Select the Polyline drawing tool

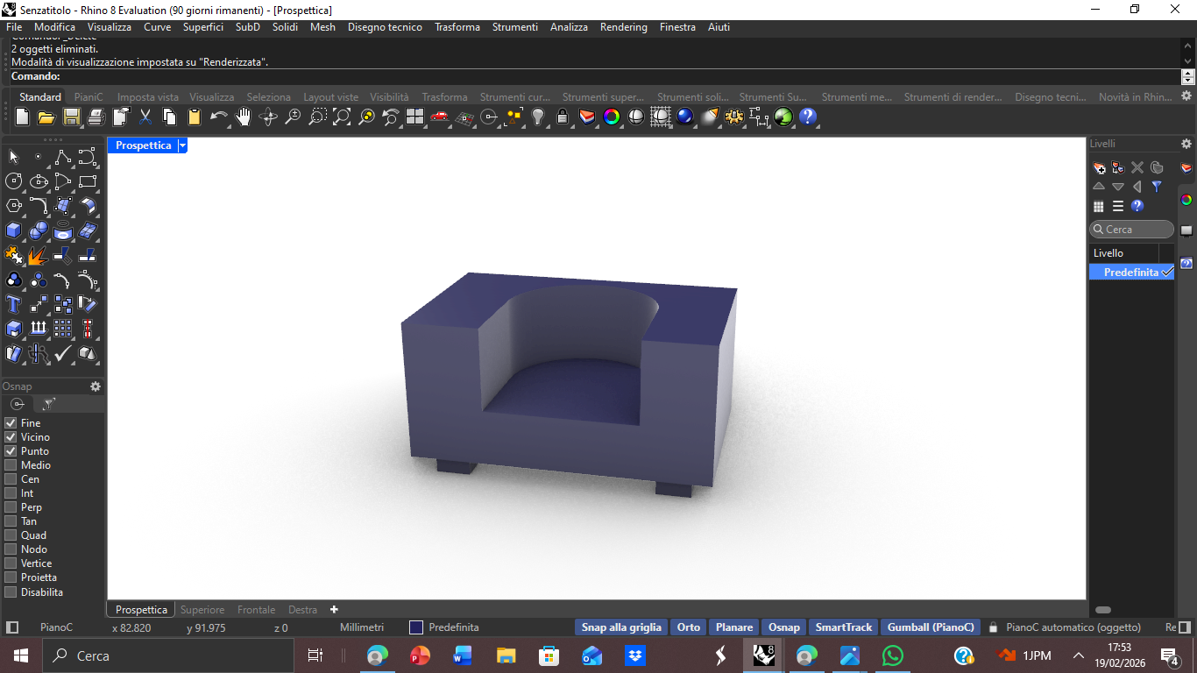[x=63, y=157]
